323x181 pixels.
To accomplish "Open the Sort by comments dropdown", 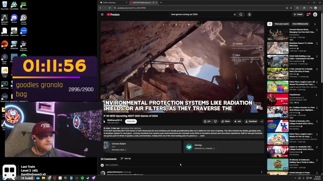I will click(126, 159).
